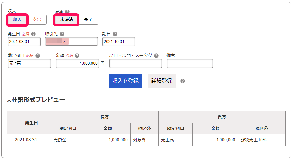Open the 勘定科目 field showing 売上高
The width and height of the screenshot is (292, 159).
pyautogui.click(x=29, y=63)
